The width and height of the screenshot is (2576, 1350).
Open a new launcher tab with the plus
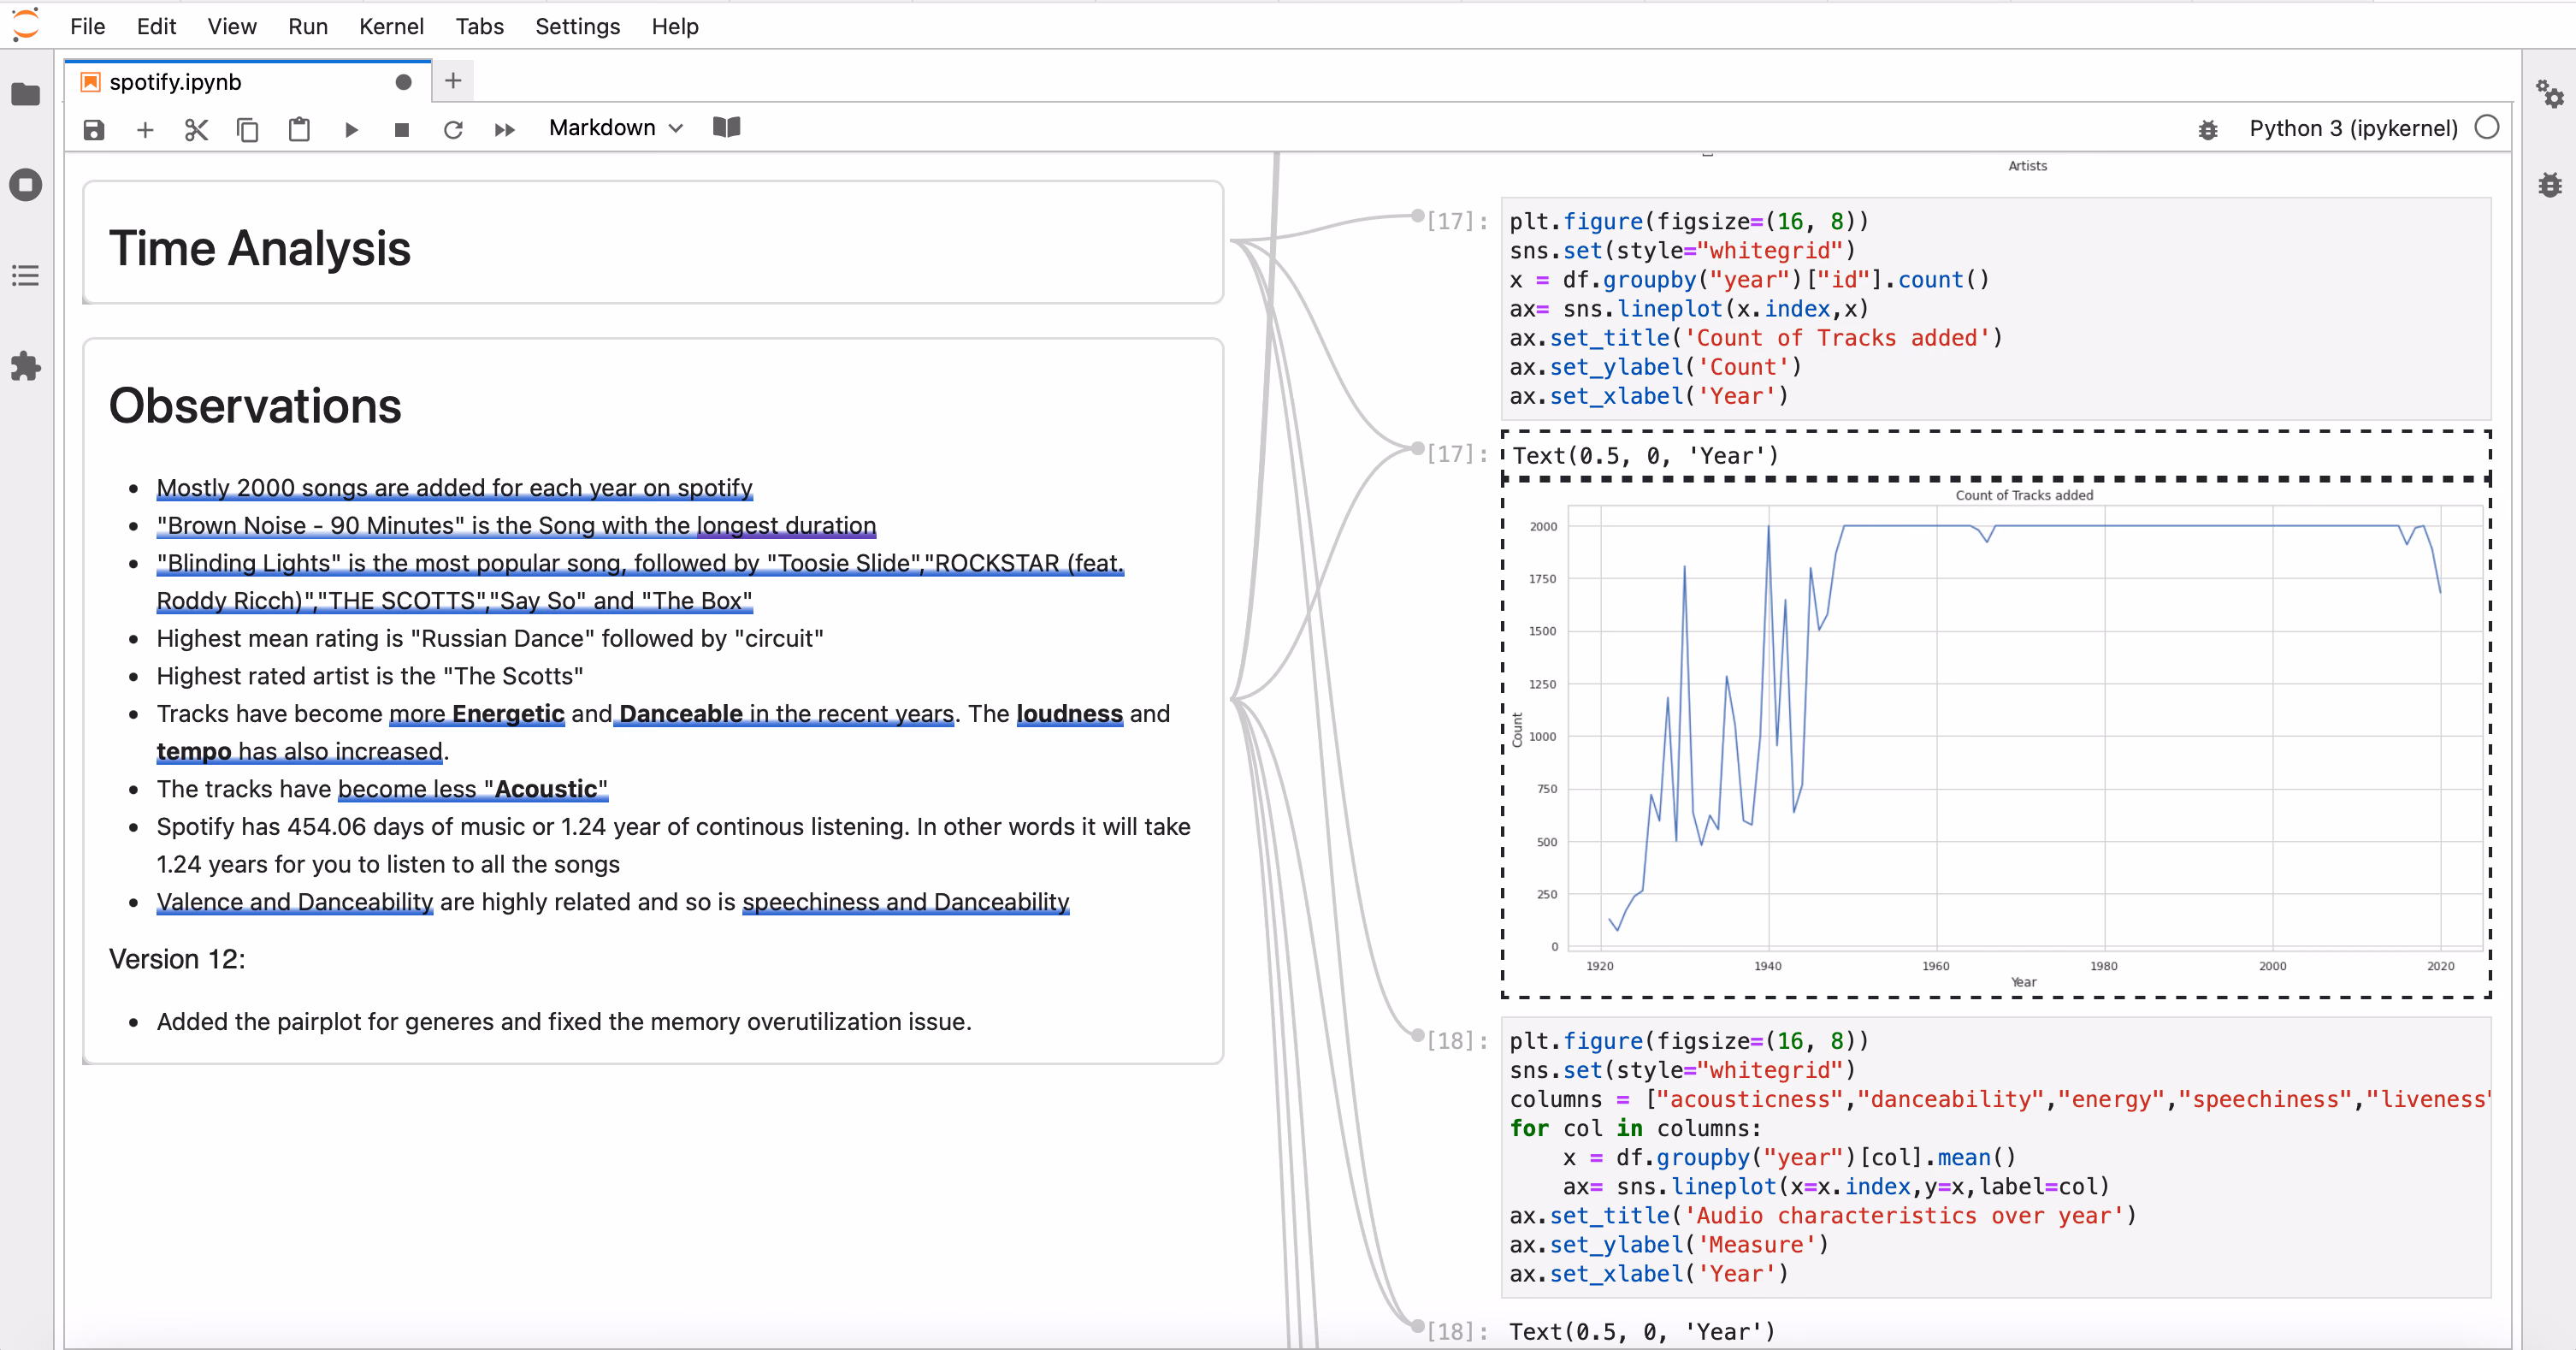[453, 81]
